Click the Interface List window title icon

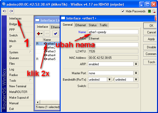(x=37, y=20)
